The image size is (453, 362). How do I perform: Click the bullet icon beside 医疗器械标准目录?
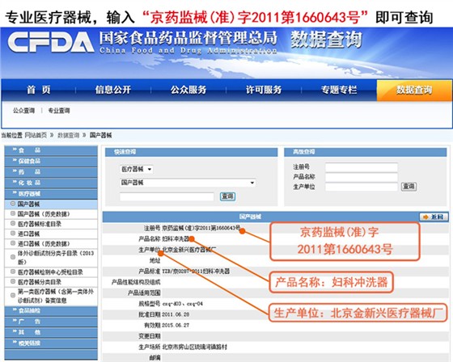pyautogui.click(x=13, y=223)
